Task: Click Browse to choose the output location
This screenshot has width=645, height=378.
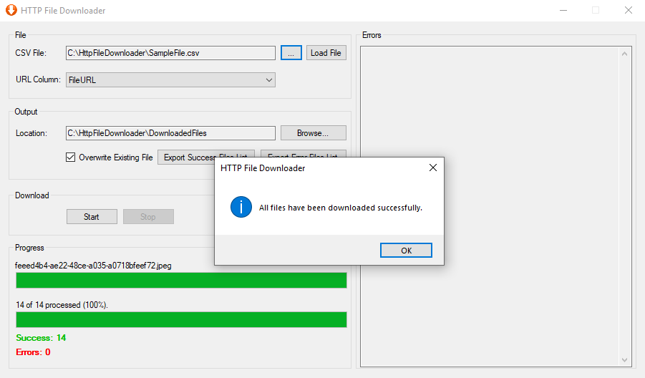Action: (313, 133)
